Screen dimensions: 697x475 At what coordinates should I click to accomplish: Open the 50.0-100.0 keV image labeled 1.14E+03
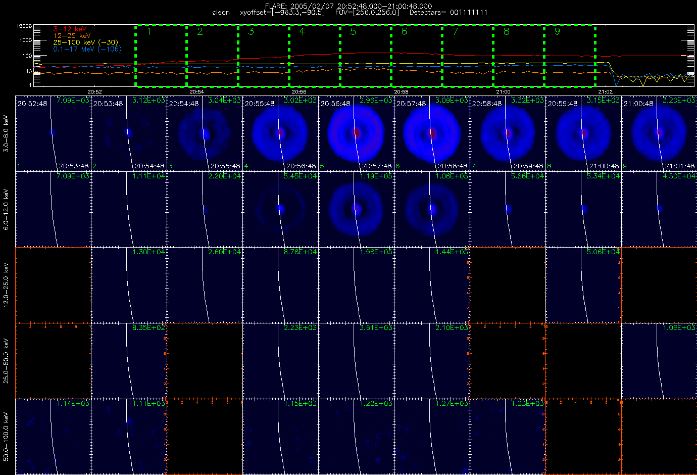tap(53, 436)
